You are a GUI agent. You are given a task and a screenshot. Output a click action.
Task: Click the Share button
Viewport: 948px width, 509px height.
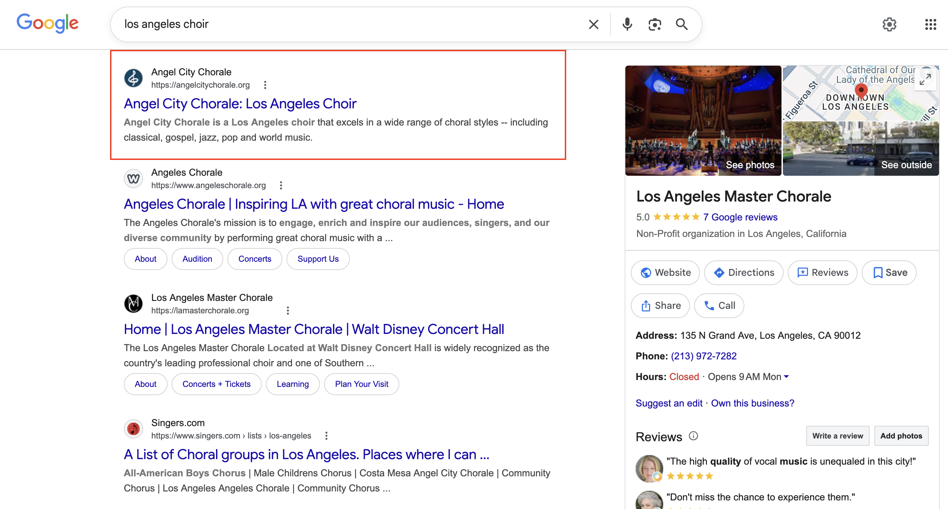pyautogui.click(x=660, y=305)
